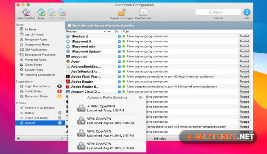
Task: Click the 1Keyboard app icon
Action: (x=68, y=36)
